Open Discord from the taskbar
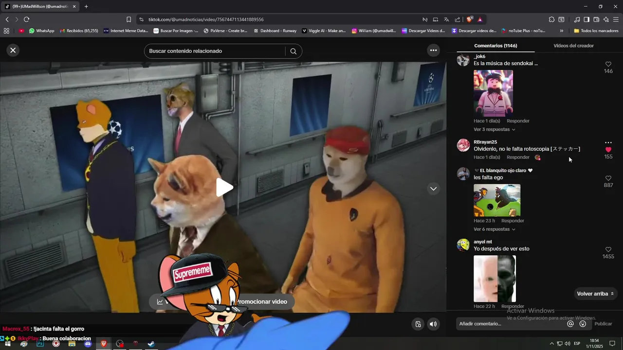Screen dimensions: 623x350 88,344
